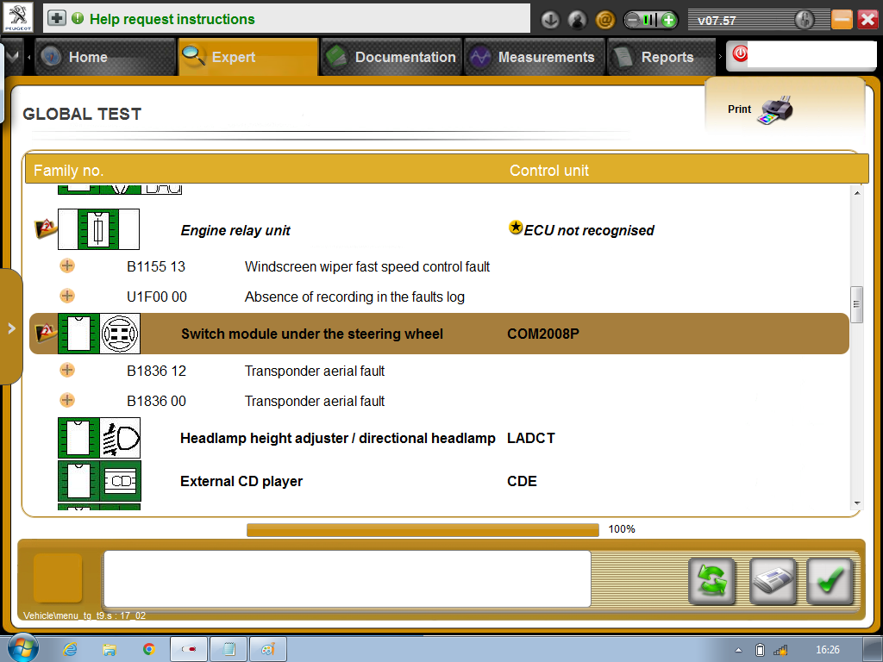Click the download arrow icon in the top bar
The width and height of the screenshot is (883, 662).
pos(550,21)
